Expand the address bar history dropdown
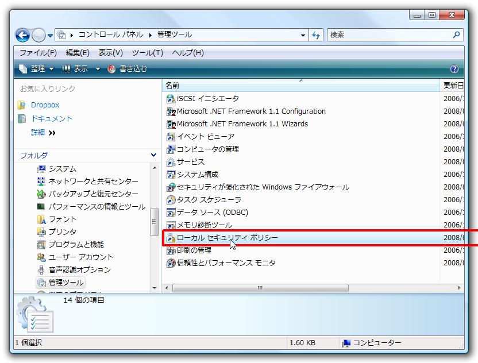Screen dimensions: 478x363 click(x=303, y=35)
